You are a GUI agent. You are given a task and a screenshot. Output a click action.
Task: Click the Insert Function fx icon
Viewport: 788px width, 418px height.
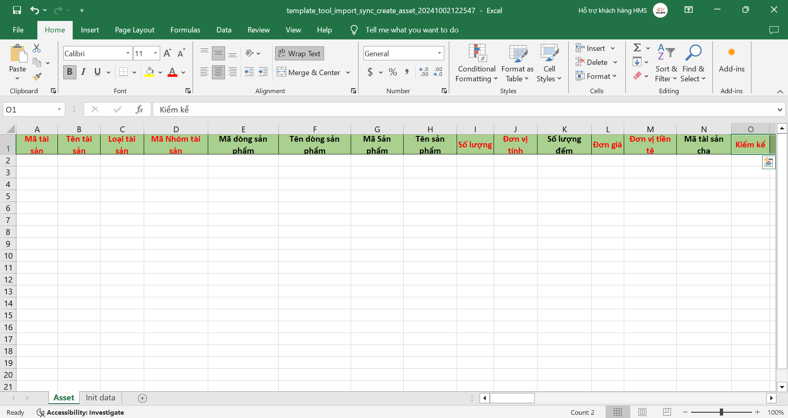(139, 109)
